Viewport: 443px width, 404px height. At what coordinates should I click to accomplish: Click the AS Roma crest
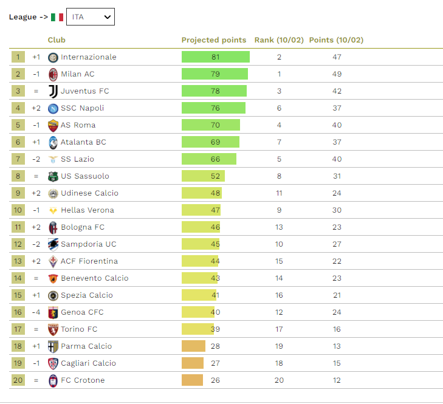click(x=53, y=125)
